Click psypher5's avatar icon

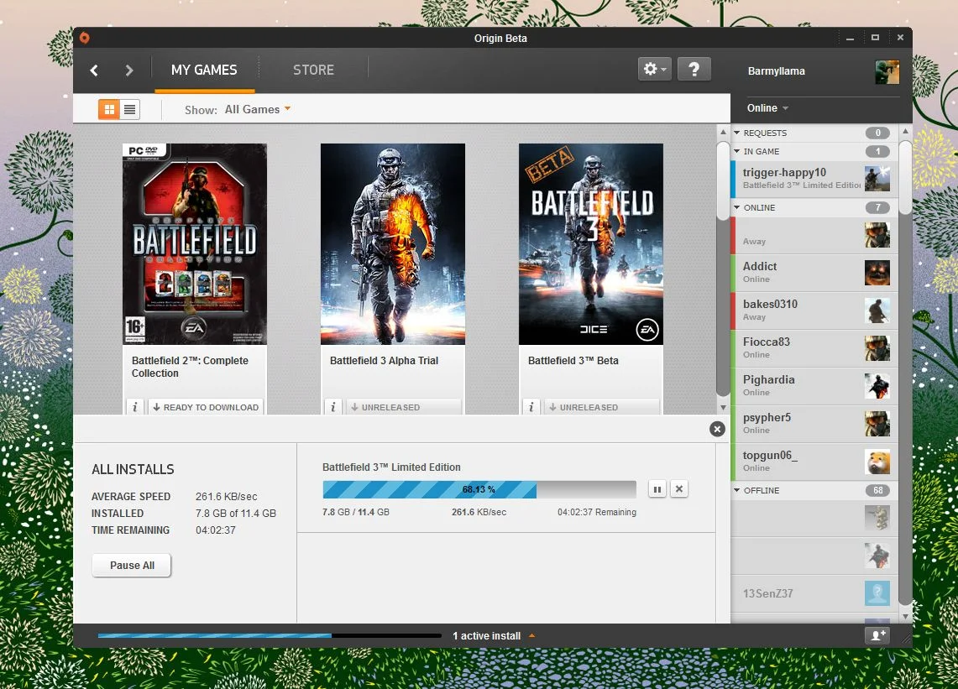(877, 424)
